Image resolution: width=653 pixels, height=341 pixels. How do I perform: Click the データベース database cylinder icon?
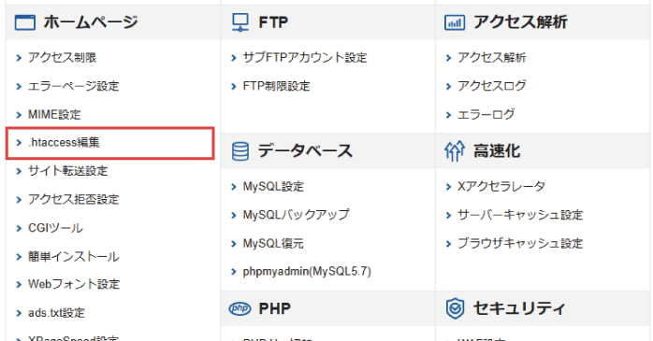[x=240, y=151]
